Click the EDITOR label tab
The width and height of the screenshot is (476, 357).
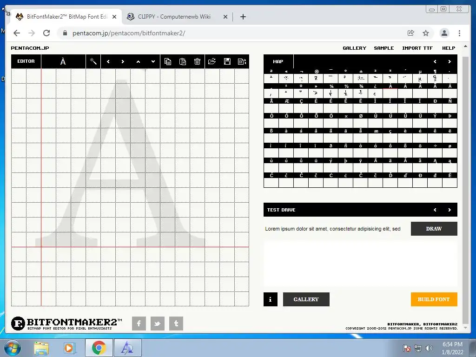[x=26, y=61]
